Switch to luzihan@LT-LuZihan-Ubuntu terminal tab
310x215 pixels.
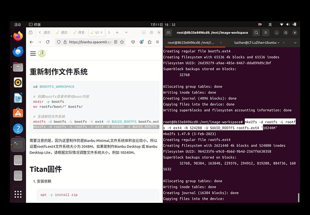tap(257, 43)
